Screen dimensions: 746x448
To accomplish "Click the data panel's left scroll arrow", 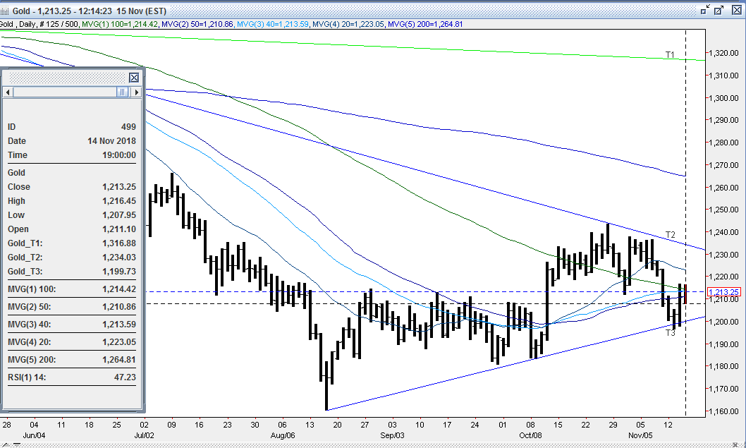I will point(8,92).
